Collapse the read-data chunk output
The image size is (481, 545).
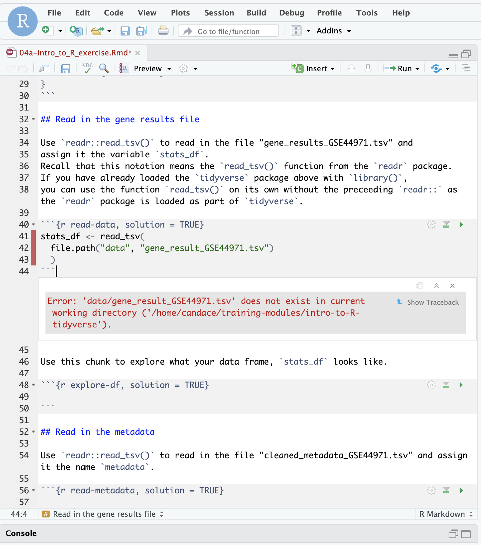tap(436, 286)
